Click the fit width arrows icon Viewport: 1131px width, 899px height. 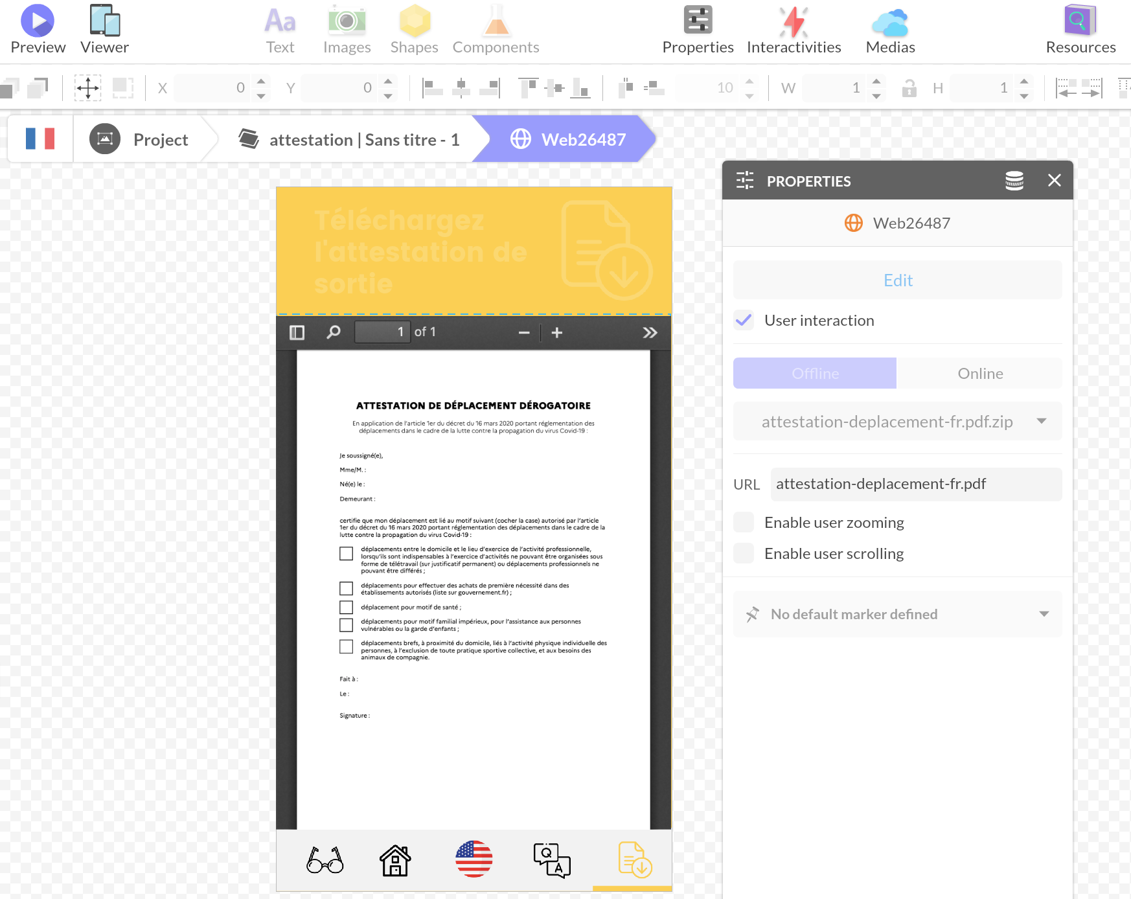[x=1079, y=87]
